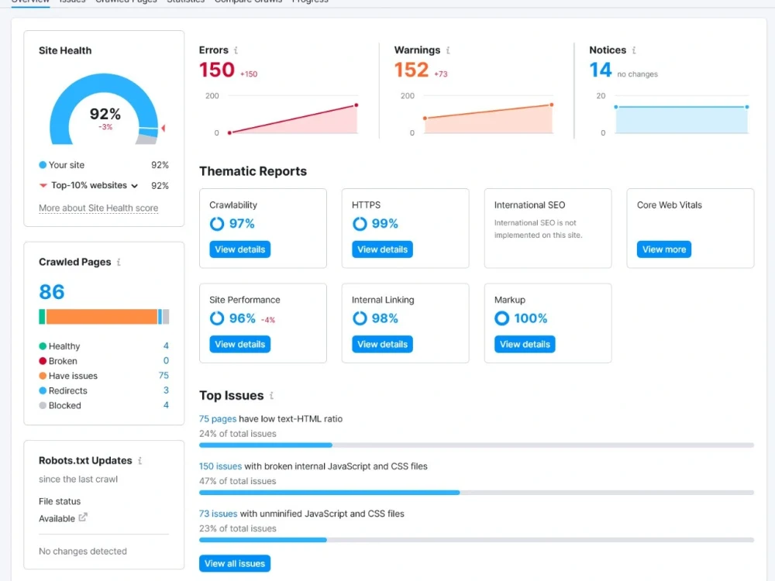Image resolution: width=775 pixels, height=581 pixels.
Task: Click the Crawlability score ring icon
Action: pos(216,224)
